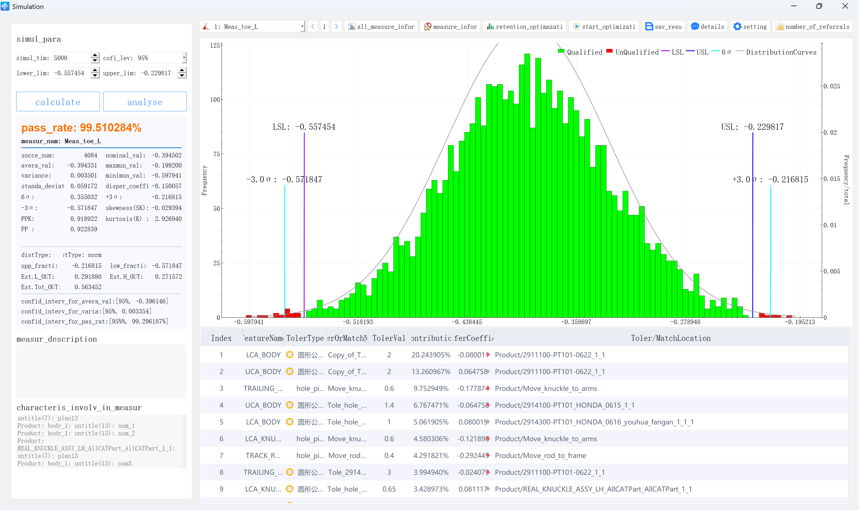This screenshot has width=859, height=510.
Task: Click the orange circle icon on LCA_BODY row 1
Action: (x=290, y=355)
